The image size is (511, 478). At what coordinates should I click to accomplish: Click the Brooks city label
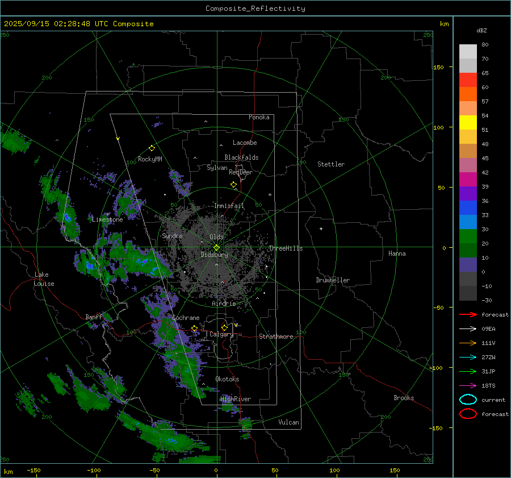(404, 398)
